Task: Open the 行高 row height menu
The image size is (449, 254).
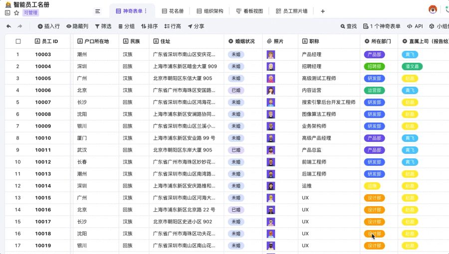Action: click(173, 26)
